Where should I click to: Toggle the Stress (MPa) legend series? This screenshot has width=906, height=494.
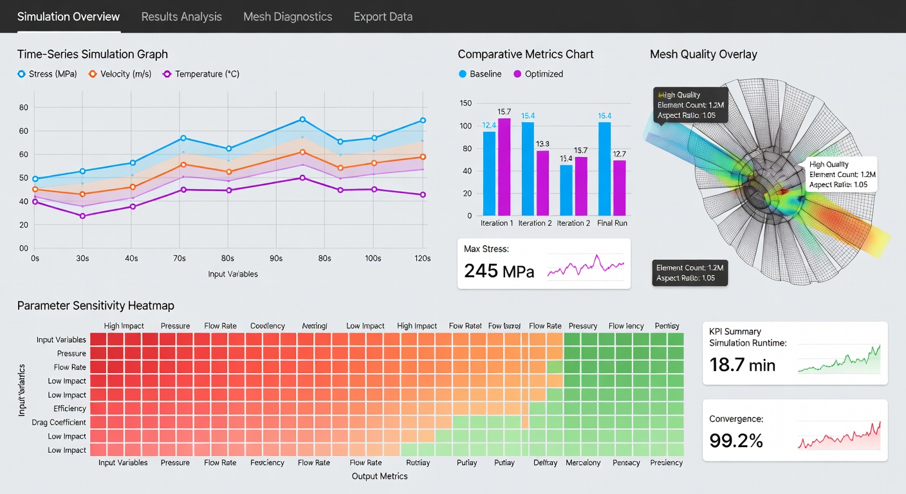47,74
